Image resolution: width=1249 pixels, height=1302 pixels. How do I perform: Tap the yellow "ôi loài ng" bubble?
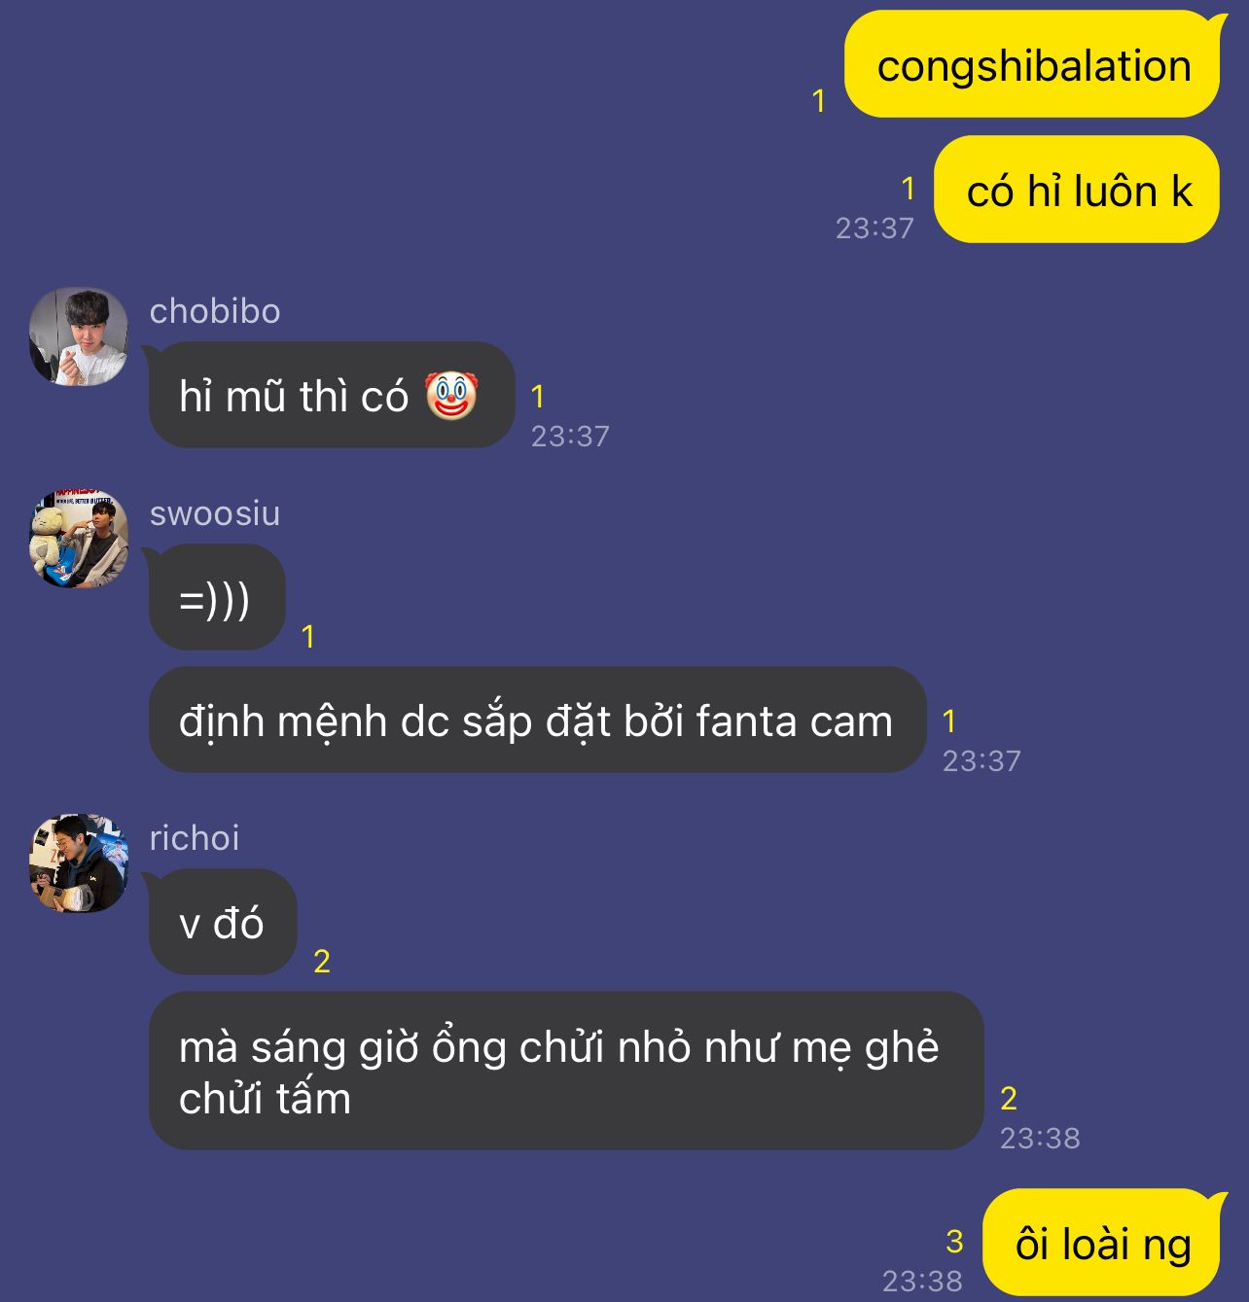click(x=1102, y=1243)
